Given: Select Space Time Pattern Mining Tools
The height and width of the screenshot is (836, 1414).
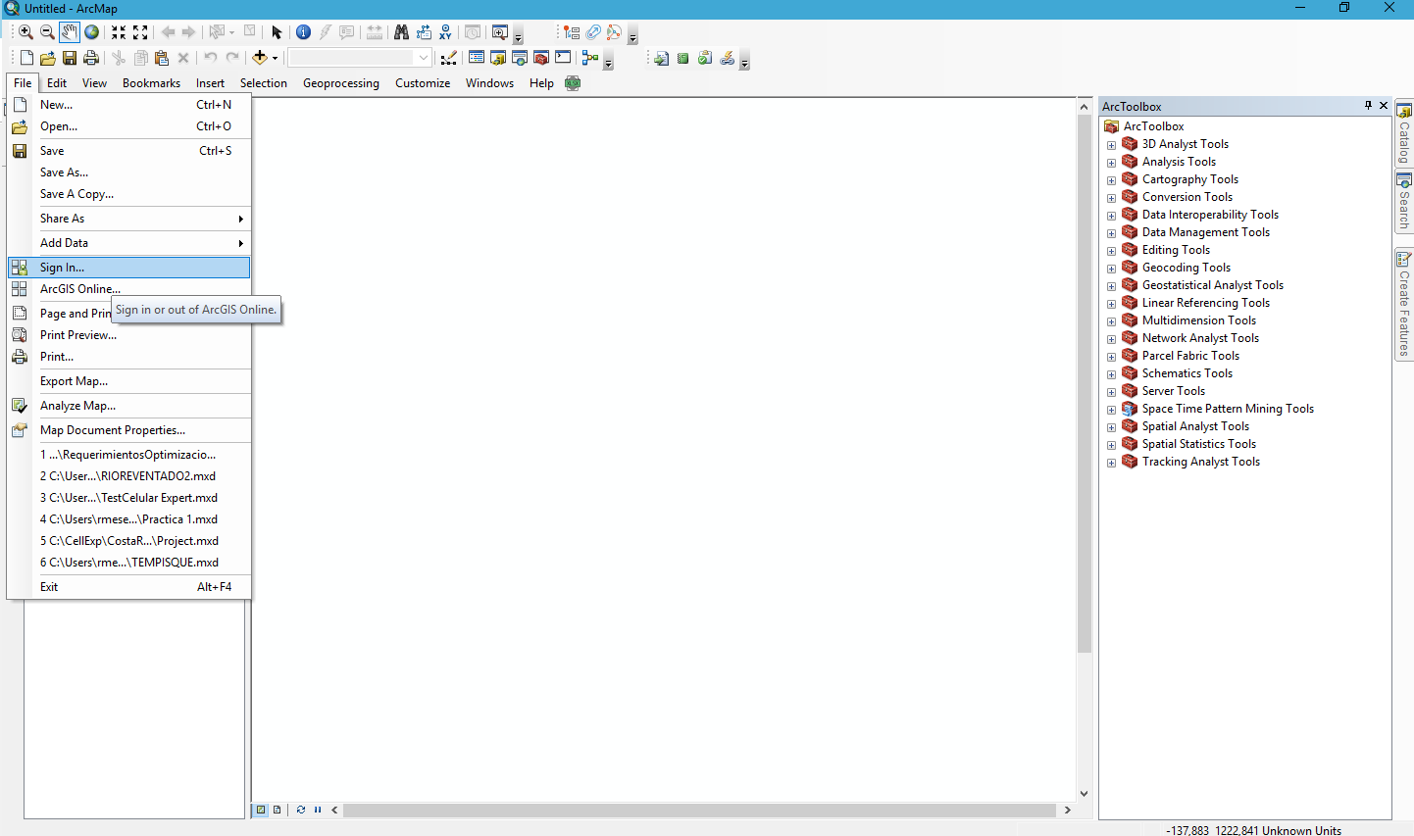Looking at the screenshot, I should [1228, 409].
